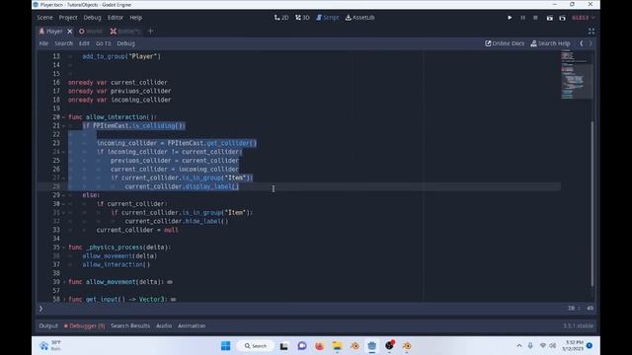Open the Help menu
Screen dimensions: 632x355
click(136, 18)
